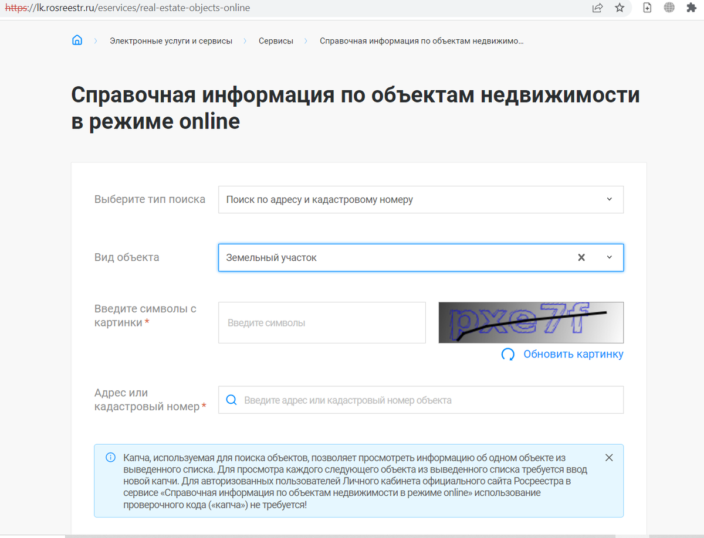
Task: Focus the address or cadastral number field
Action: coord(421,400)
